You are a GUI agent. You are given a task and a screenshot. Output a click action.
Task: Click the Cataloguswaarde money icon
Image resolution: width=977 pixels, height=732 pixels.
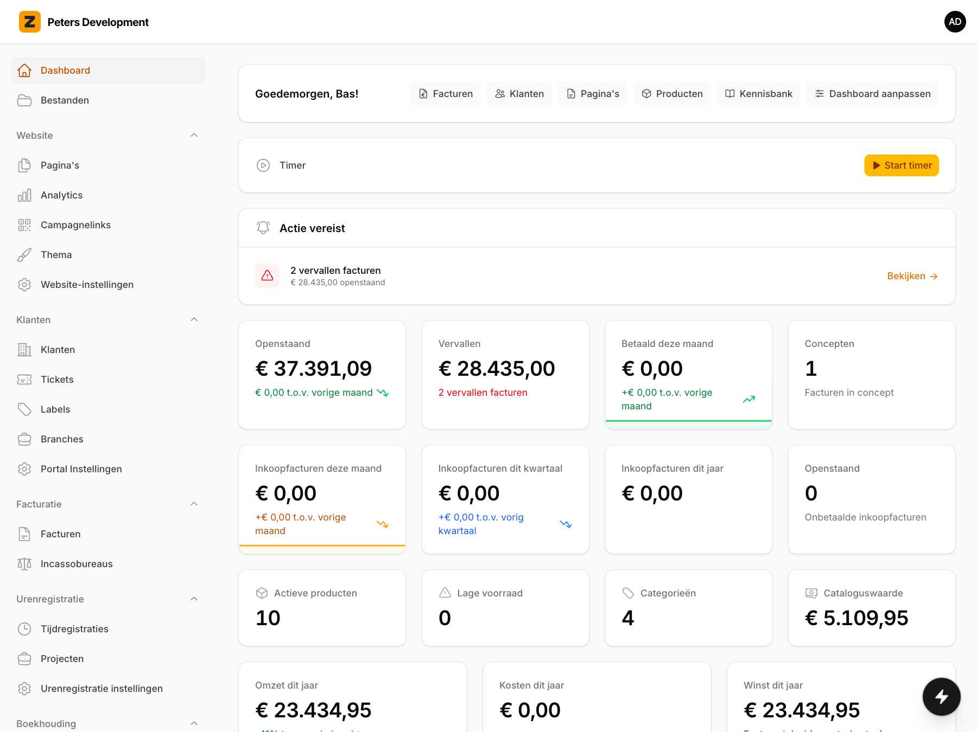[811, 593]
